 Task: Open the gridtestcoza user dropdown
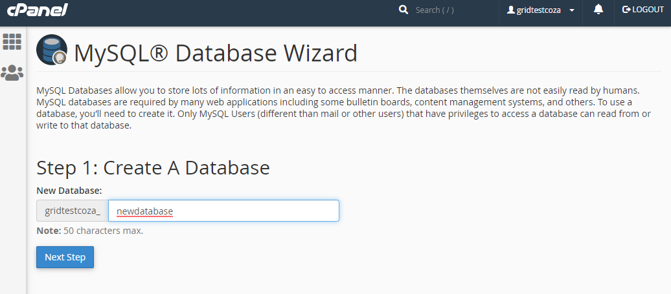point(540,10)
